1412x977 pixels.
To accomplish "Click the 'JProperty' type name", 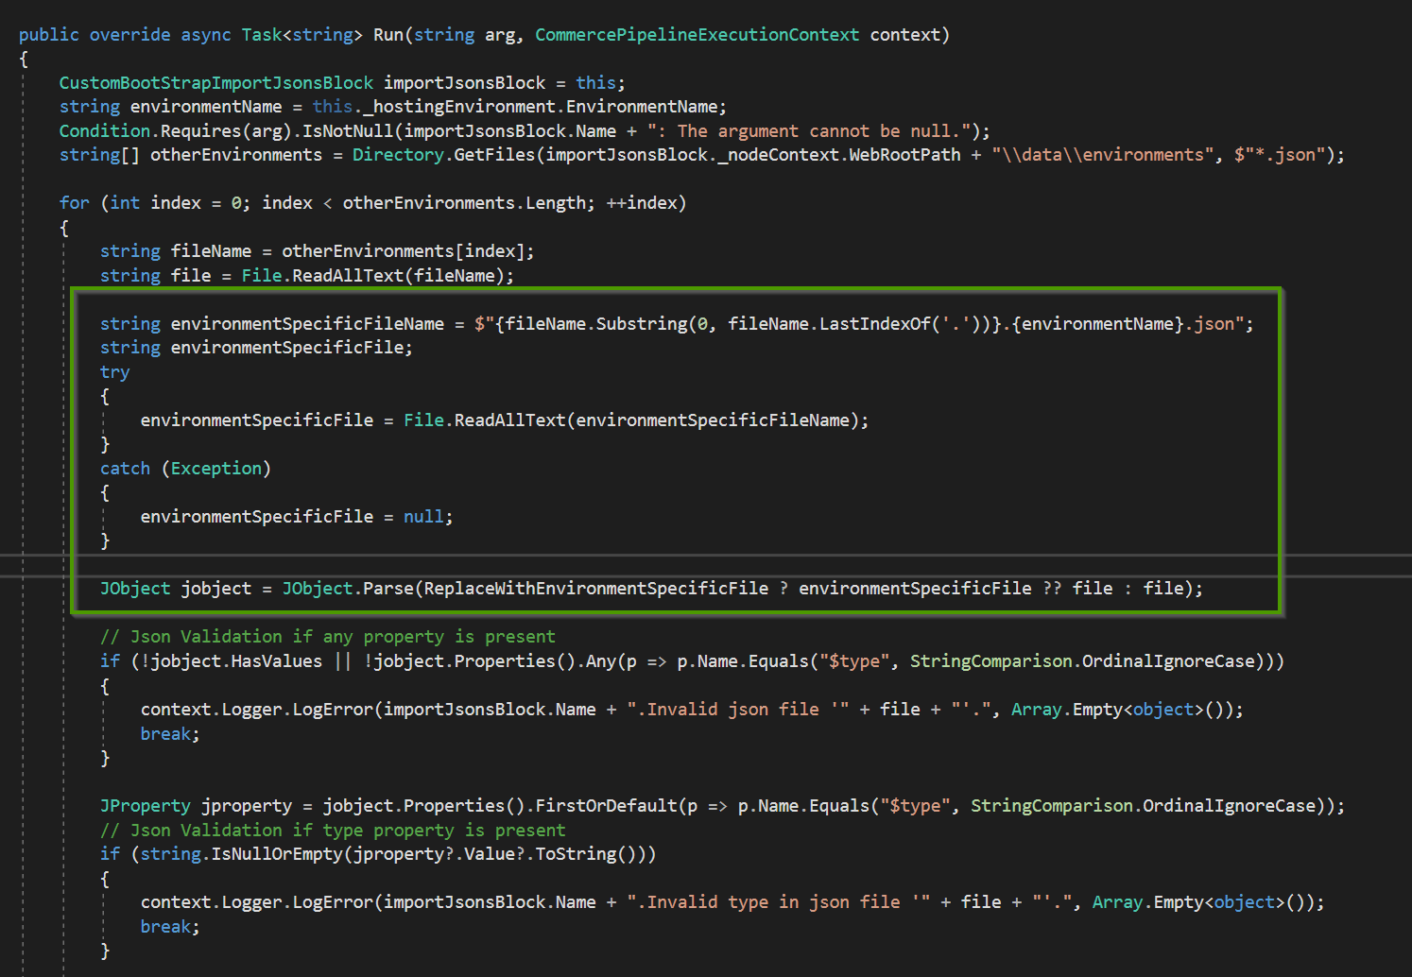I will [x=146, y=806].
